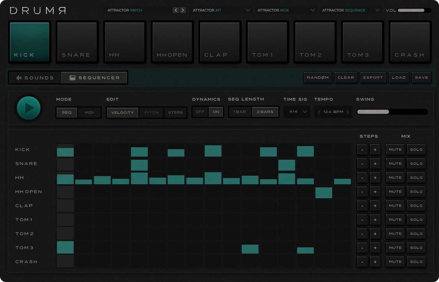Add a step to the Snare row
The width and height of the screenshot is (439, 282).
click(x=375, y=164)
